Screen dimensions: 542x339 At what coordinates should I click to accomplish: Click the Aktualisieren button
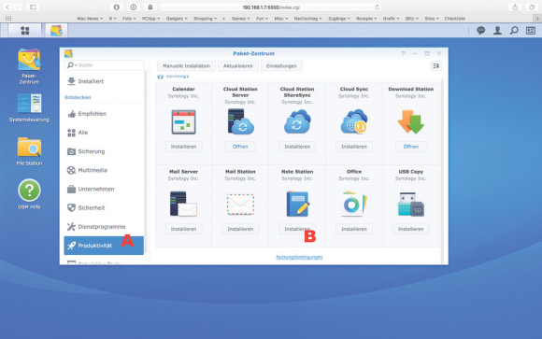[238, 66]
